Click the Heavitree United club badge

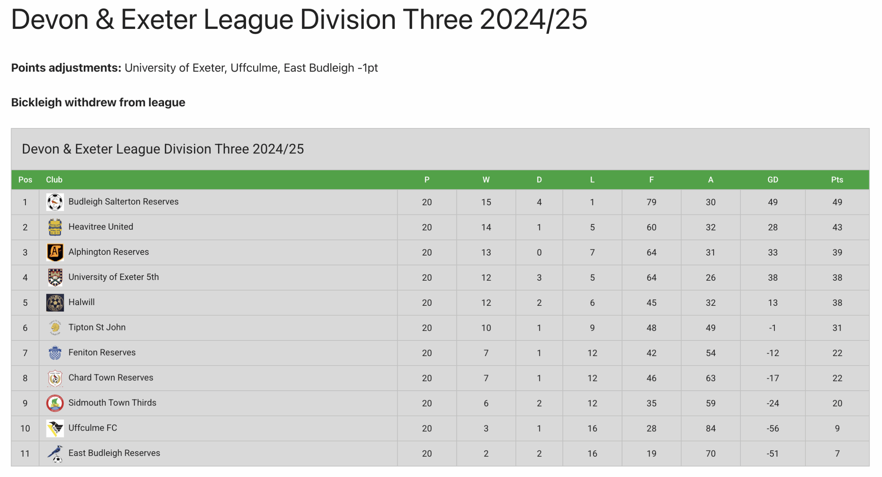[x=55, y=227]
